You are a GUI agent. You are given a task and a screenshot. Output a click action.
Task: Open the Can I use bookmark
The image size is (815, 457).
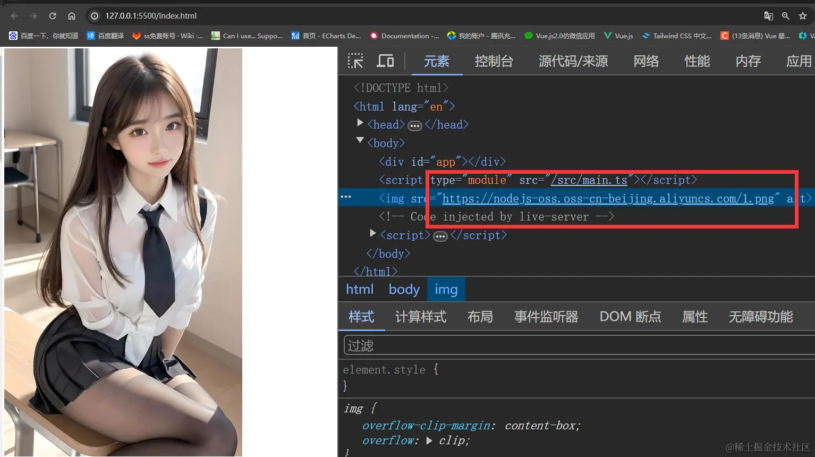pyautogui.click(x=247, y=36)
